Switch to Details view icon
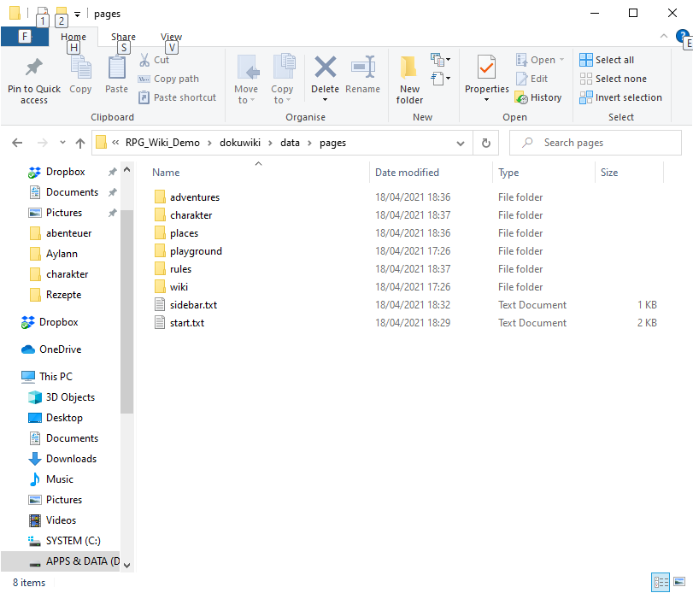 [x=661, y=583]
